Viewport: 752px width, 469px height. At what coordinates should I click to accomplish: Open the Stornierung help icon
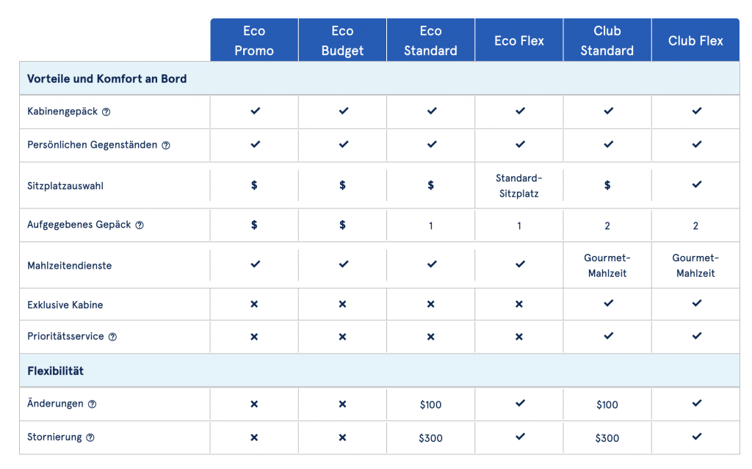pos(90,437)
